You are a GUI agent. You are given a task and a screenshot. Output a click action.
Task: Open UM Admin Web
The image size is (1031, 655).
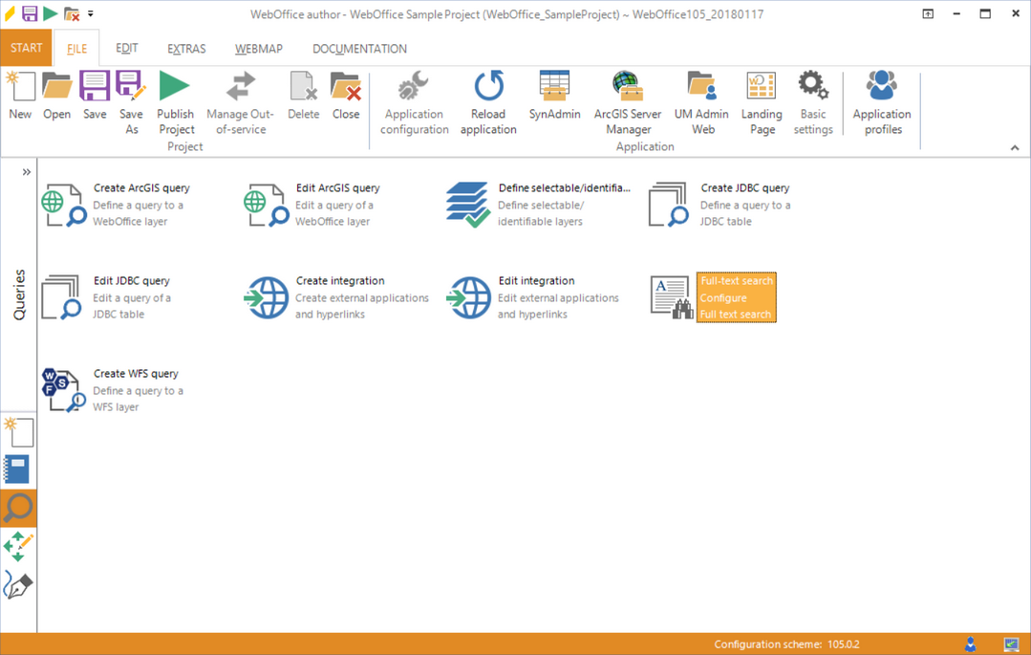click(702, 87)
